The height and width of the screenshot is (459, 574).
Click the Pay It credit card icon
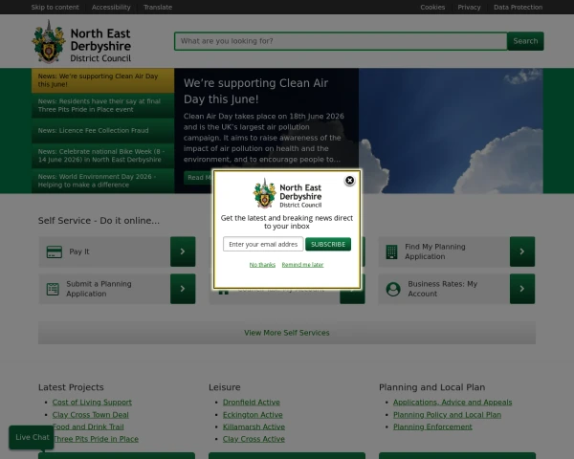click(55, 251)
